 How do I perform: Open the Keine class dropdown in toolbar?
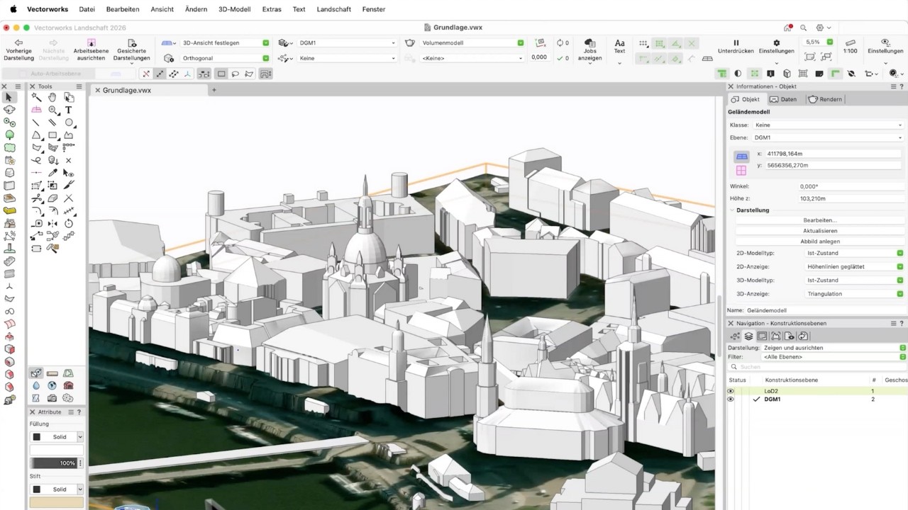347,58
